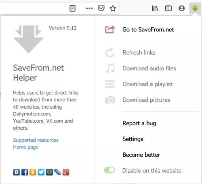
Task: Share via Google Plus icon
Action: click(x=66, y=172)
